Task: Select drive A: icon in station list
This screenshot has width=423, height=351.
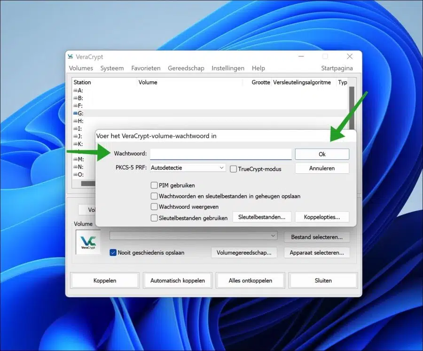Action: click(76, 90)
